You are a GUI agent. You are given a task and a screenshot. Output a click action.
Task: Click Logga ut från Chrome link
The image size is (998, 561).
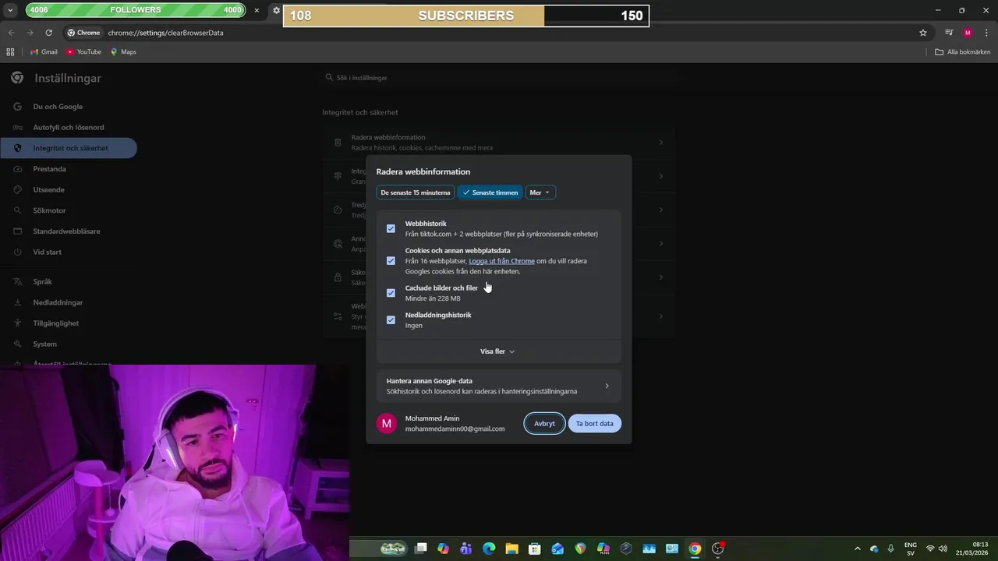(501, 261)
